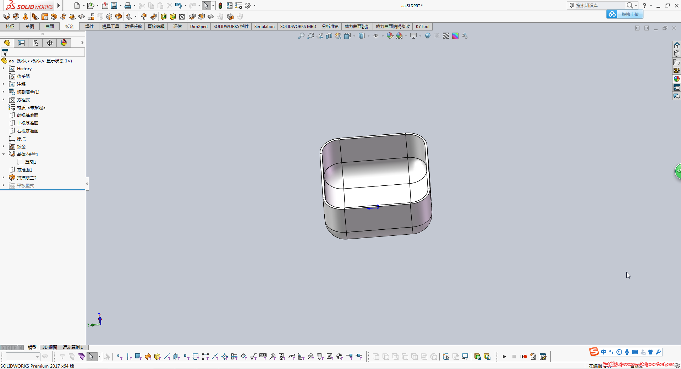Open the ConfigurationManager tab icon
681x369 pixels.
35,43
